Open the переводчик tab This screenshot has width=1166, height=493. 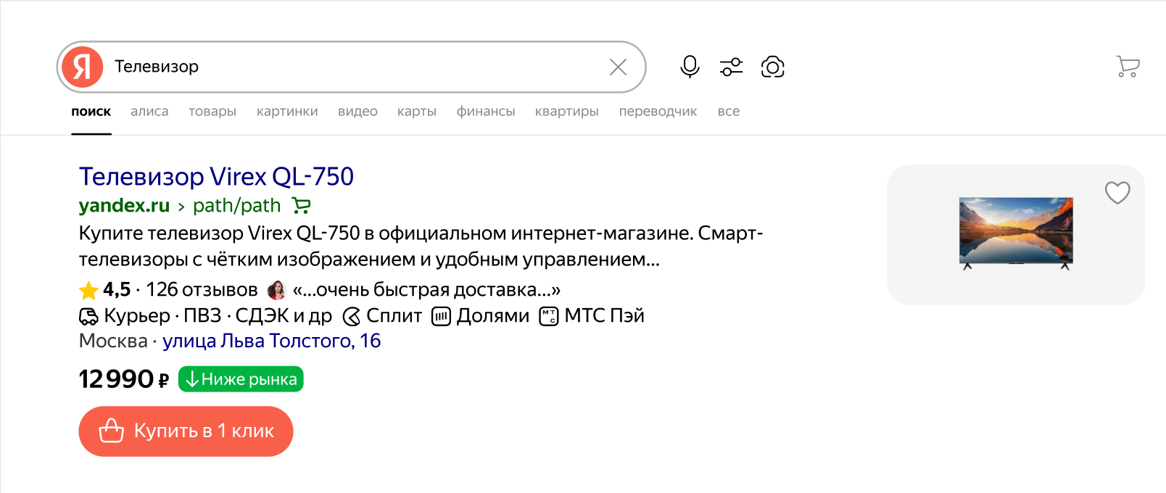(658, 112)
